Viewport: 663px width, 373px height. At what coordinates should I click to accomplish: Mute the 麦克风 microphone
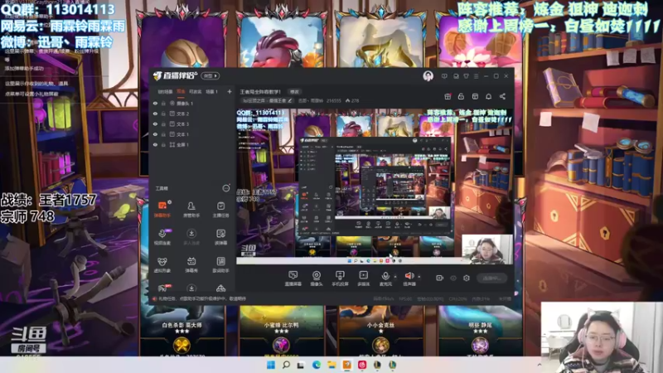385,279
